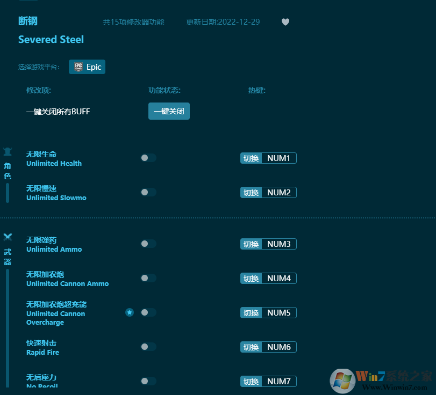Click 切换 button for NUM3 hotkey
The height and width of the screenshot is (395, 436).
coord(251,244)
